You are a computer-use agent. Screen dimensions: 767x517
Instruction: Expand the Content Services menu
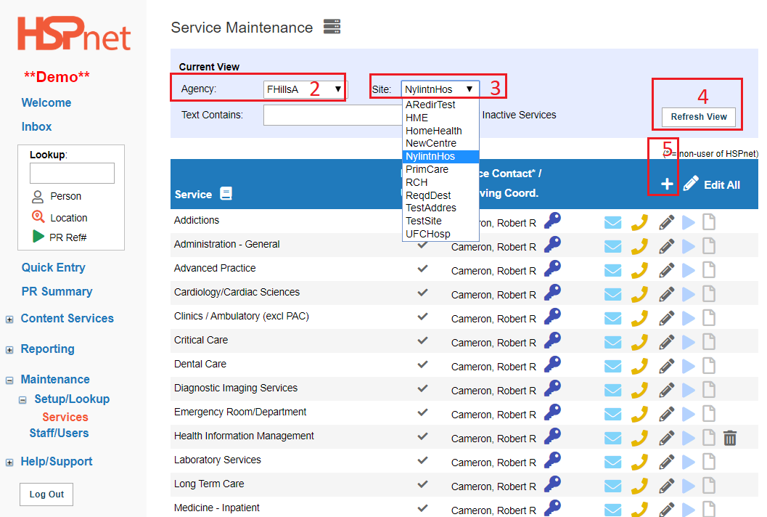tap(9, 319)
